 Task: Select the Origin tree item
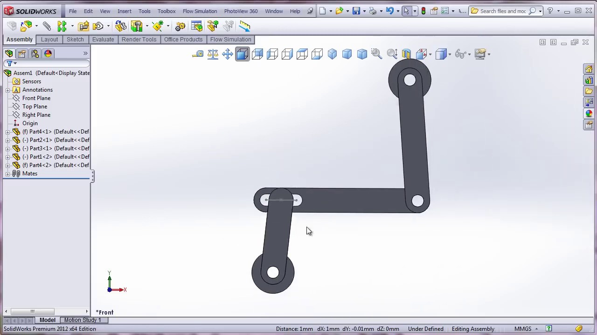30,123
